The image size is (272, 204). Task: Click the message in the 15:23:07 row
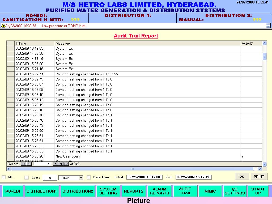click(x=84, y=84)
